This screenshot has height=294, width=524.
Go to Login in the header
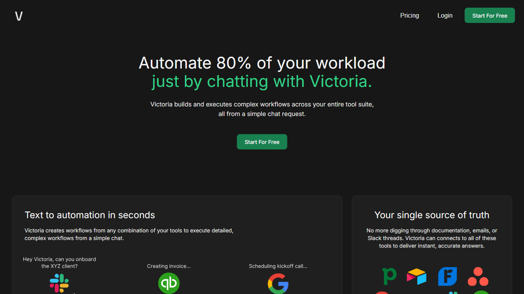[x=445, y=16]
